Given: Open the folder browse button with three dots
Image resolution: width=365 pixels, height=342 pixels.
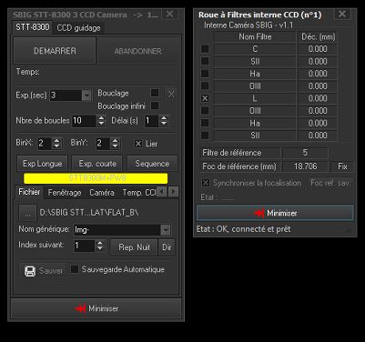Looking at the screenshot, I should tap(27, 214).
